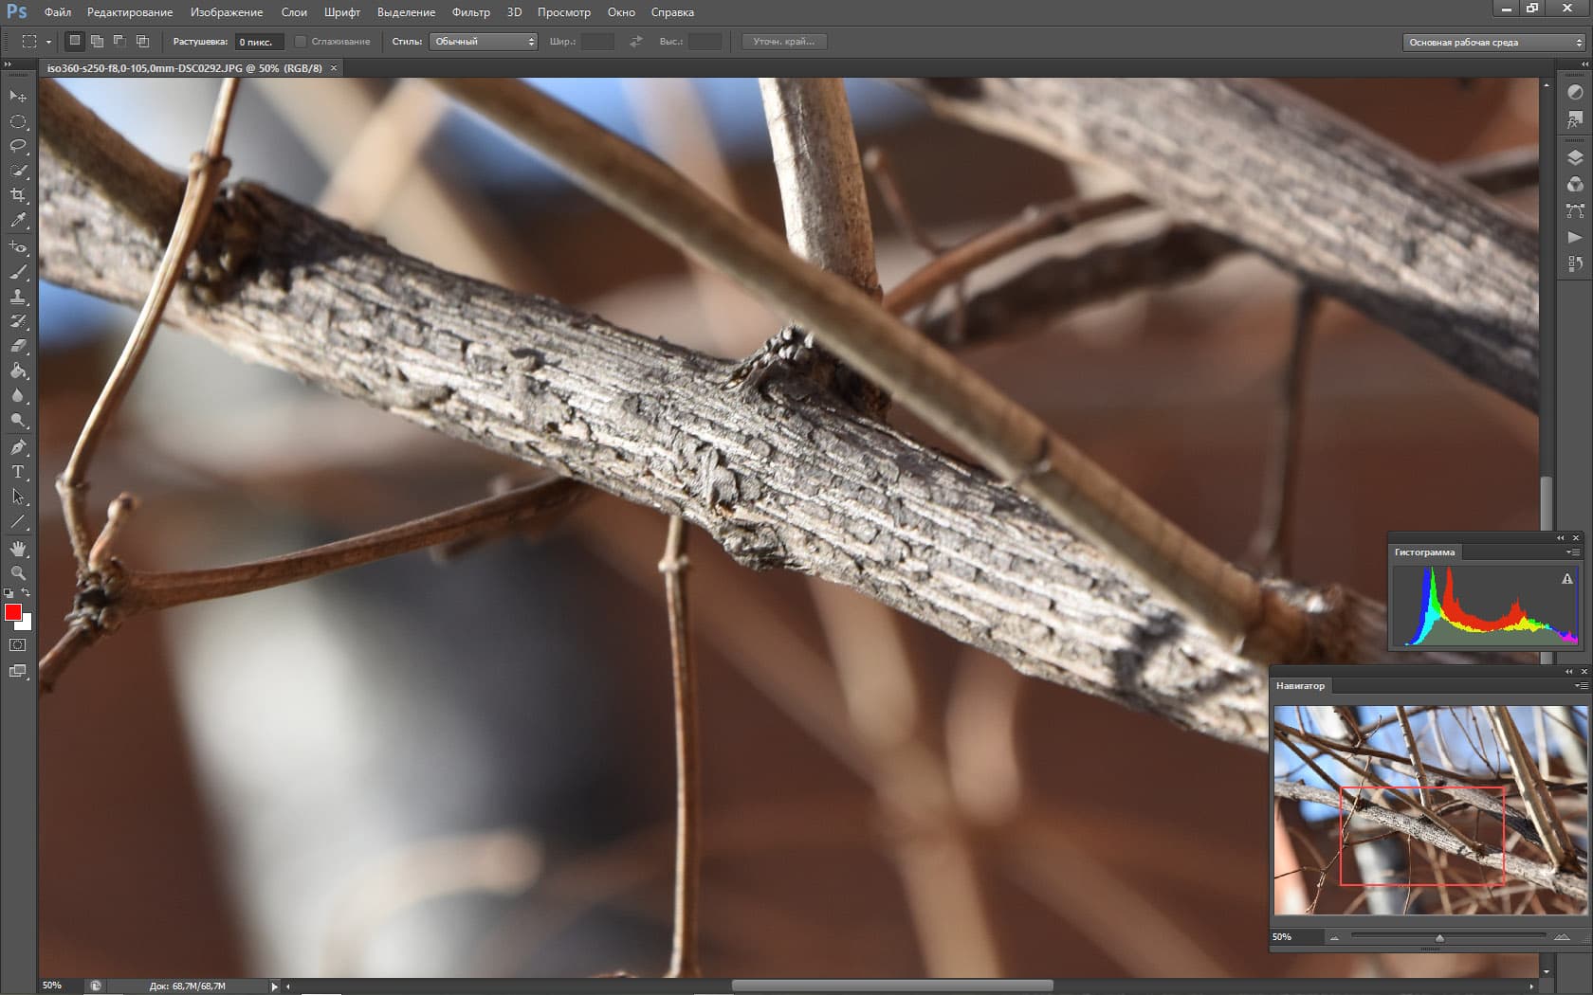The image size is (1593, 995).
Task: Select the Blur tool
Action: [x=18, y=395]
